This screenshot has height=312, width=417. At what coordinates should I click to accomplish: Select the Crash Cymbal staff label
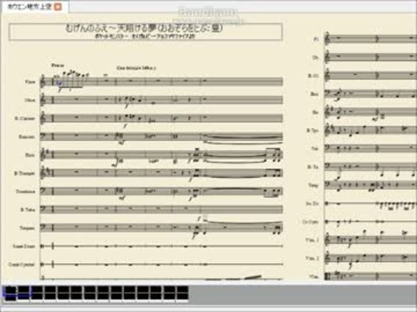click(21, 264)
